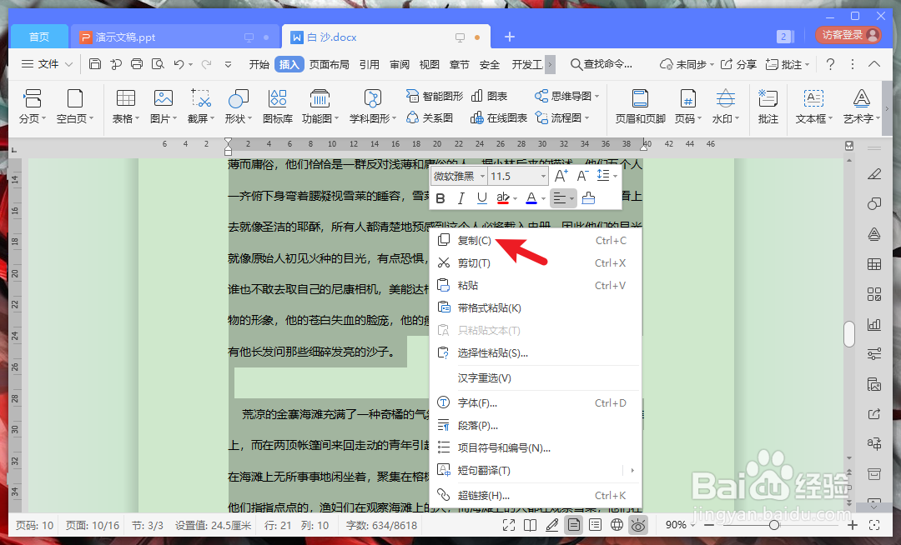Insert a 批注 comment from ribbon
The width and height of the screenshot is (901, 545).
(768, 106)
